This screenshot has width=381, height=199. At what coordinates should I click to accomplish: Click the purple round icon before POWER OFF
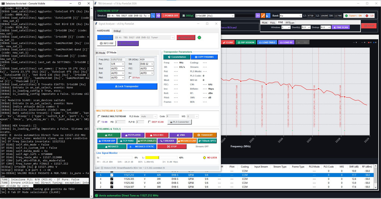point(158,15)
